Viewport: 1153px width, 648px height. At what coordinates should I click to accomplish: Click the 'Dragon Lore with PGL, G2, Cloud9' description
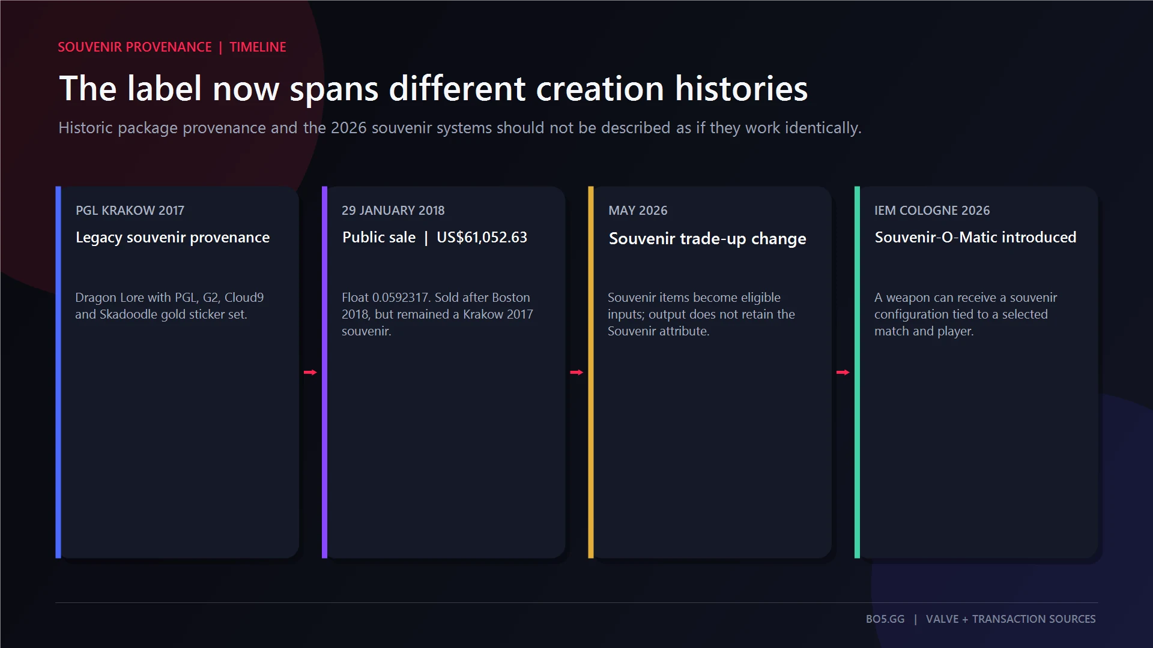(169, 306)
